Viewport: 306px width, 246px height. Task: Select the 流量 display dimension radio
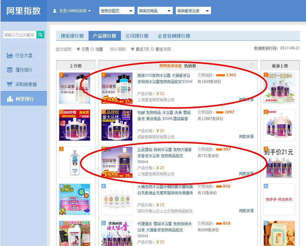click(x=92, y=49)
